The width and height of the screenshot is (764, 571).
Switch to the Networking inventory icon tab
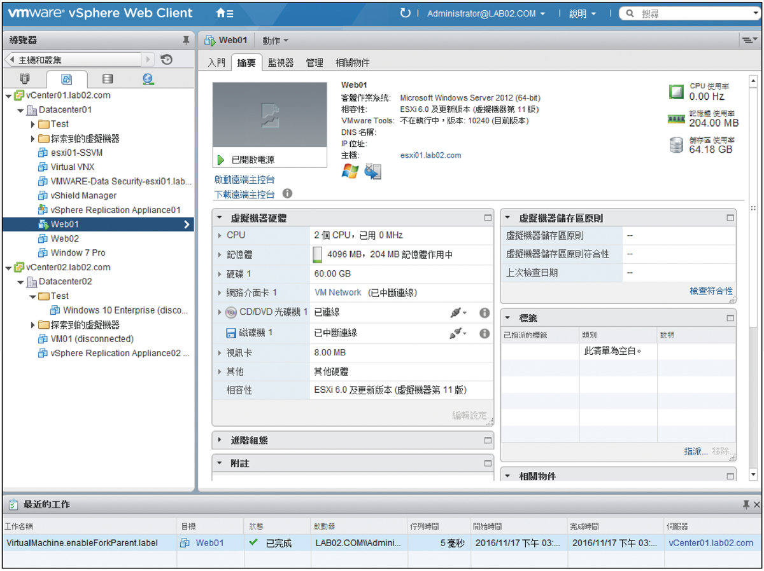tap(148, 79)
